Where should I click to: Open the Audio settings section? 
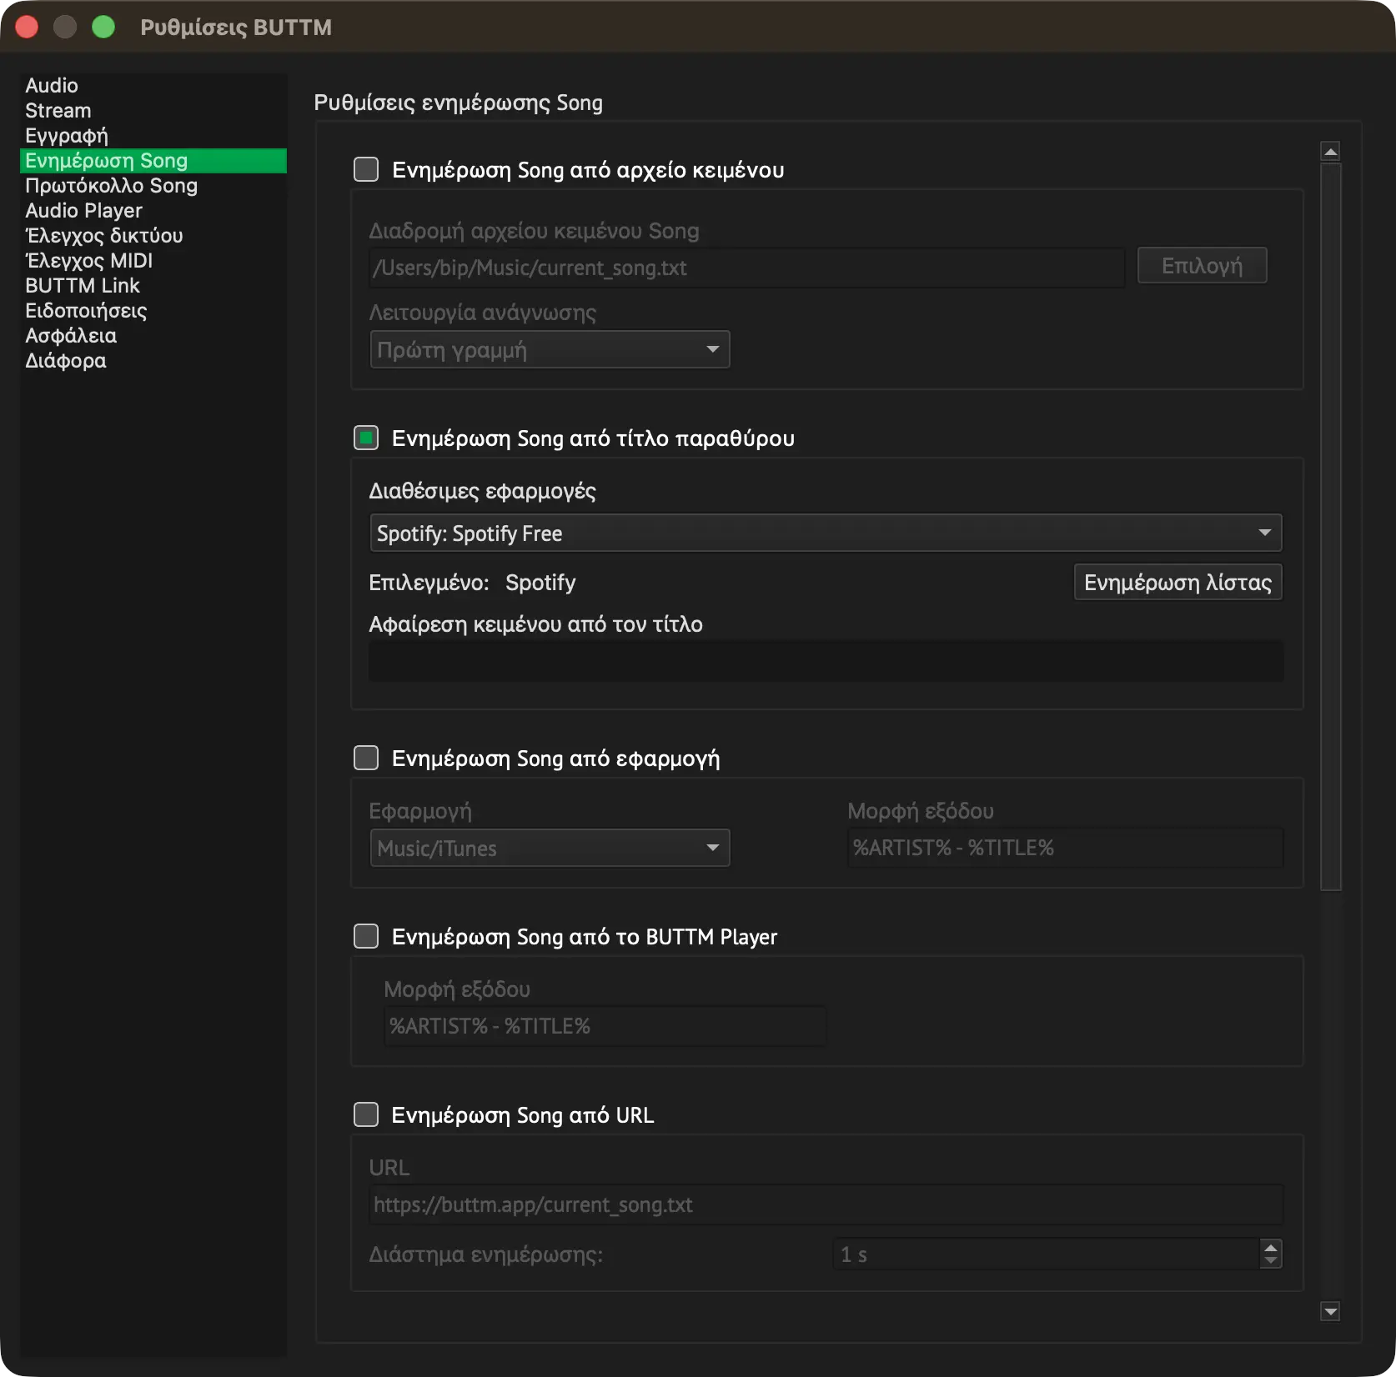(x=153, y=86)
